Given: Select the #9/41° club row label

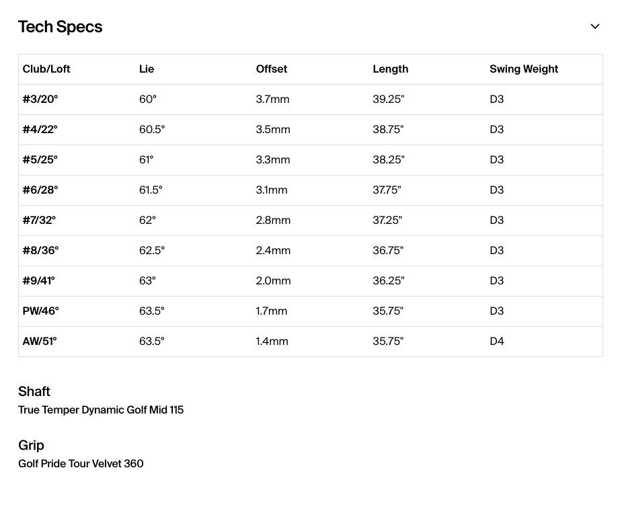Looking at the screenshot, I should [38, 281].
